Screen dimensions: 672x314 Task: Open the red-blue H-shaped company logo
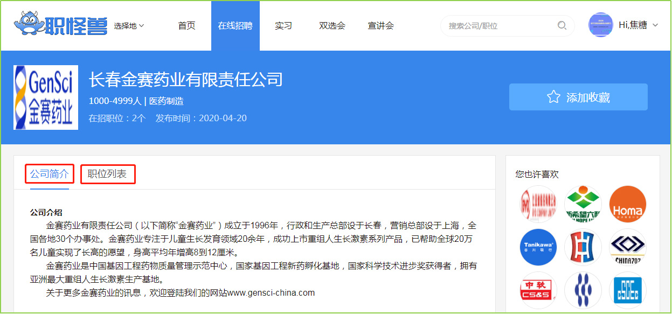tap(583, 247)
